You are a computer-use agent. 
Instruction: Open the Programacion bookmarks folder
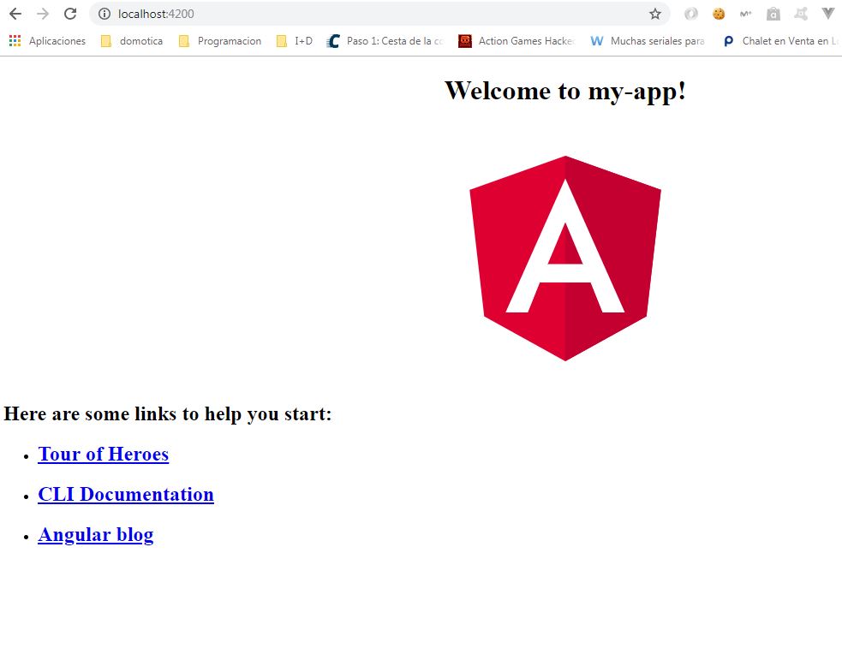tap(220, 41)
